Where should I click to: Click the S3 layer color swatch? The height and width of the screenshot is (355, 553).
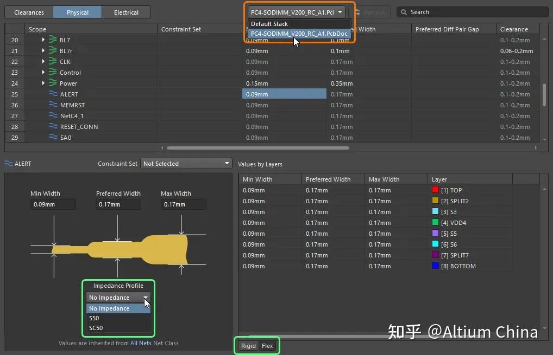pos(435,211)
